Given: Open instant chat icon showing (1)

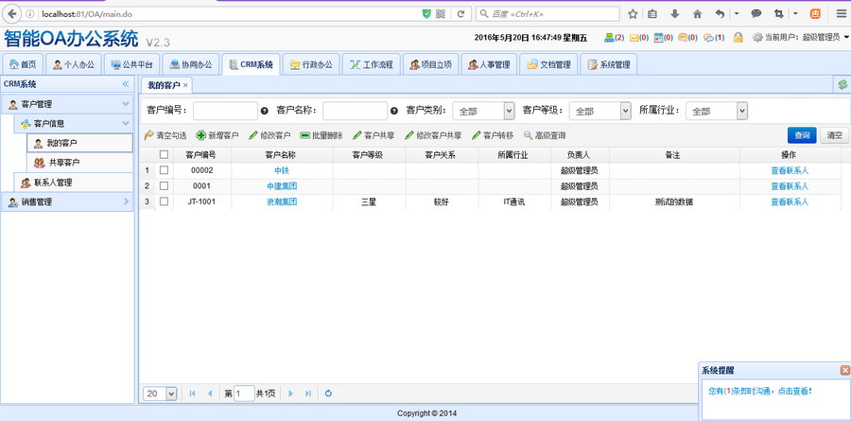Looking at the screenshot, I should [x=708, y=38].
